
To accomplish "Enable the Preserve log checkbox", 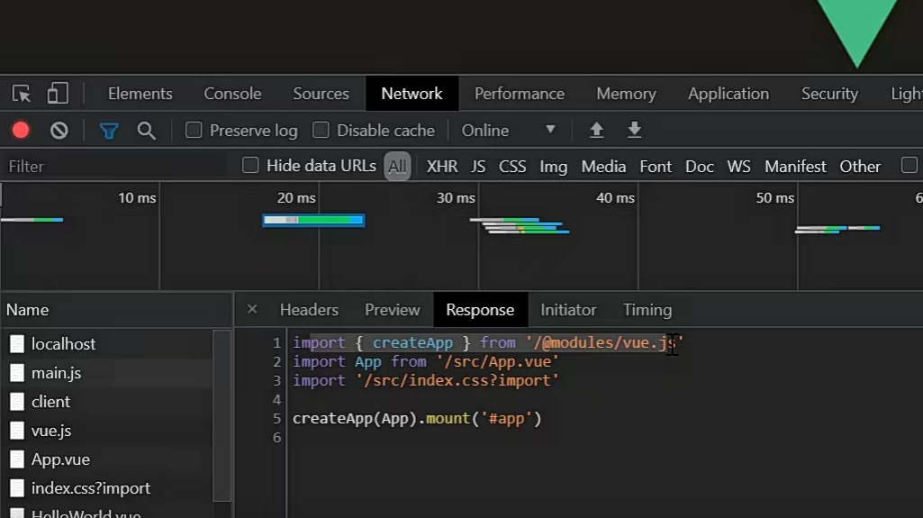I will click(194, 131).
